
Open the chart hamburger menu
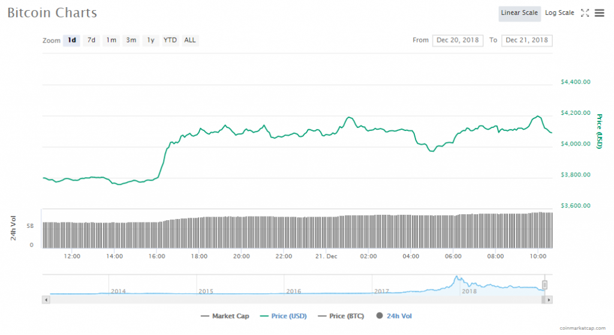[599, 13]
